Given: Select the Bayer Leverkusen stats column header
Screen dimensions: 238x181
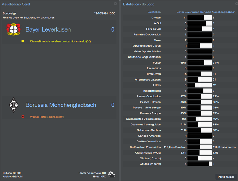Looking at the screenshot, I should pos(187,12).
